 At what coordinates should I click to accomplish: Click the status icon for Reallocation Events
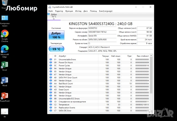click(51, 107)
